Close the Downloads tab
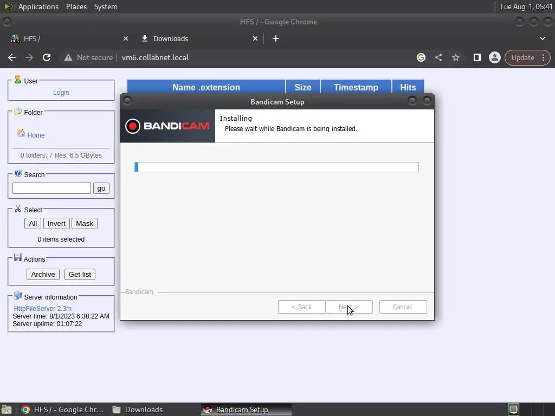Viewport: 555px width, 416px height. (x=255, y=38)
